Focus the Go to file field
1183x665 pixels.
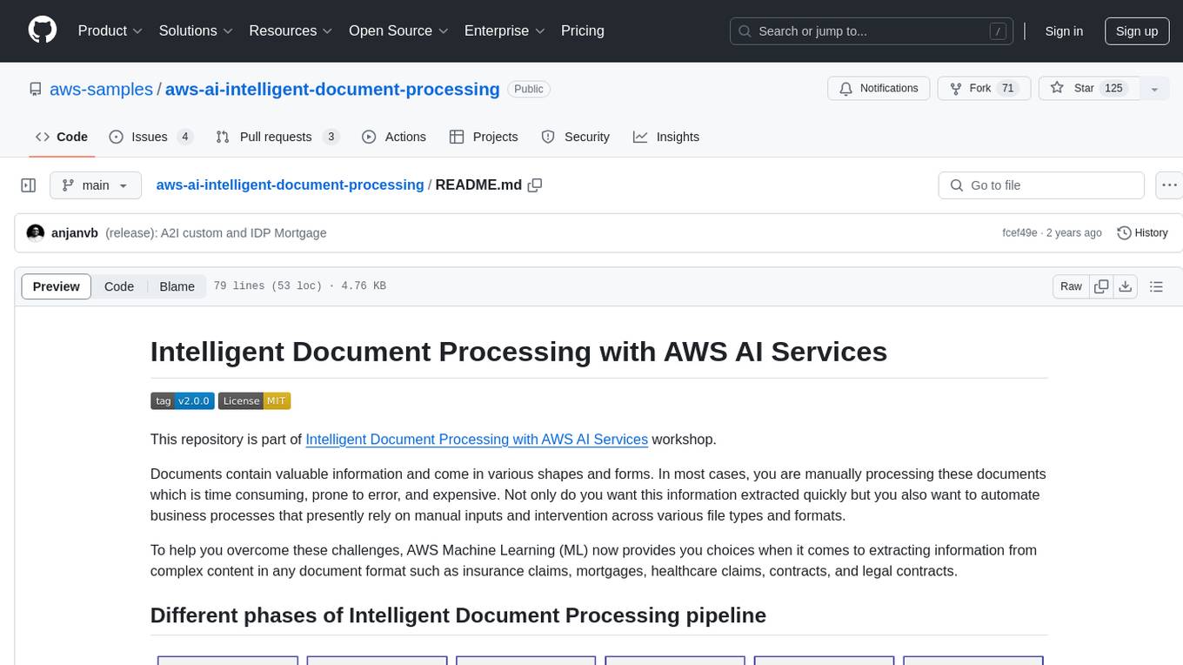[x=1041, y=185]
